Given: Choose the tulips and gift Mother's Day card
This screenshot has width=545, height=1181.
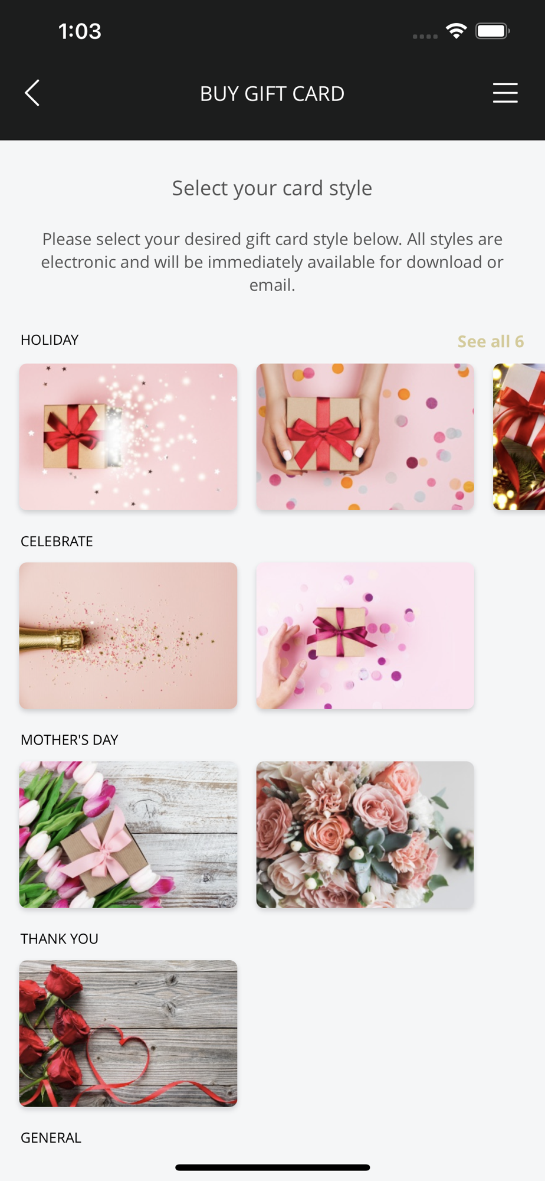Looking at the screenshot, I should 129,835.
